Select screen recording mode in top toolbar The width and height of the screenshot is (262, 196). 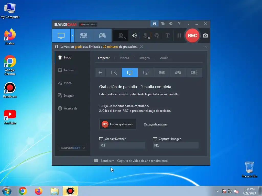(61, 35)
